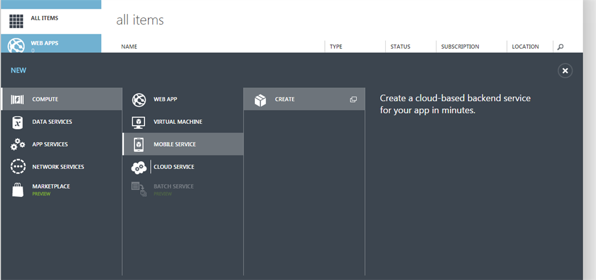596x280 pixels.
Task: Click the Virtual Machine monitor icon
Action: click(139, 122)
